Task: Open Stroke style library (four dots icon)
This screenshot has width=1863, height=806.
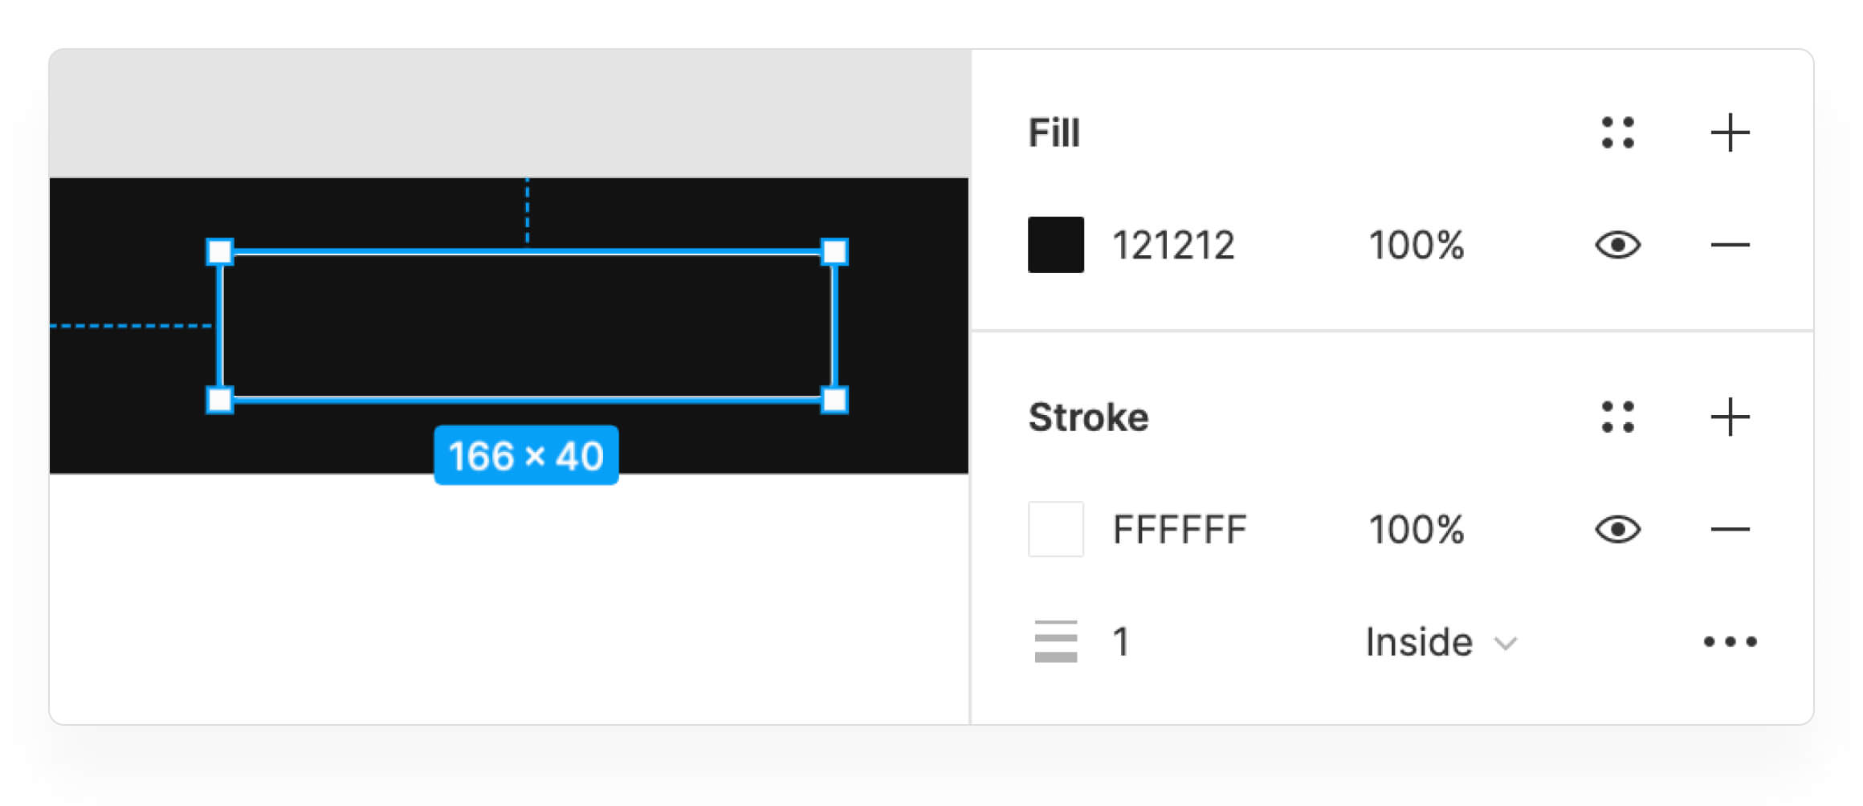Action: [1617, 417]
